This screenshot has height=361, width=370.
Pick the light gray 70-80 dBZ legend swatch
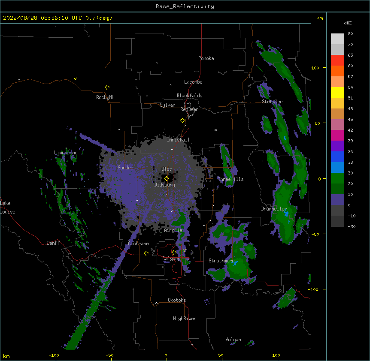(337, 39)
